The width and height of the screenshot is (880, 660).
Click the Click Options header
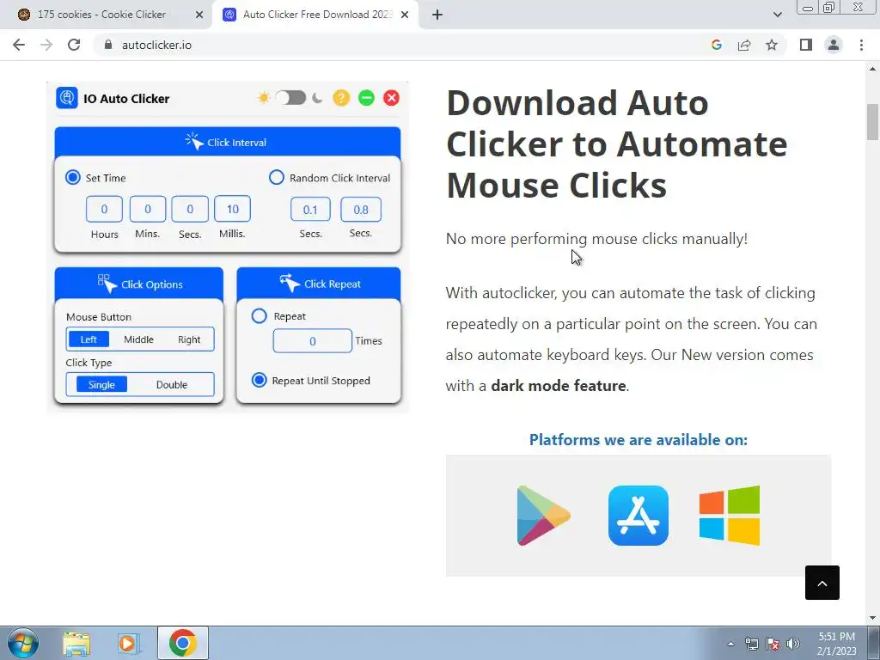coord(139,284)
